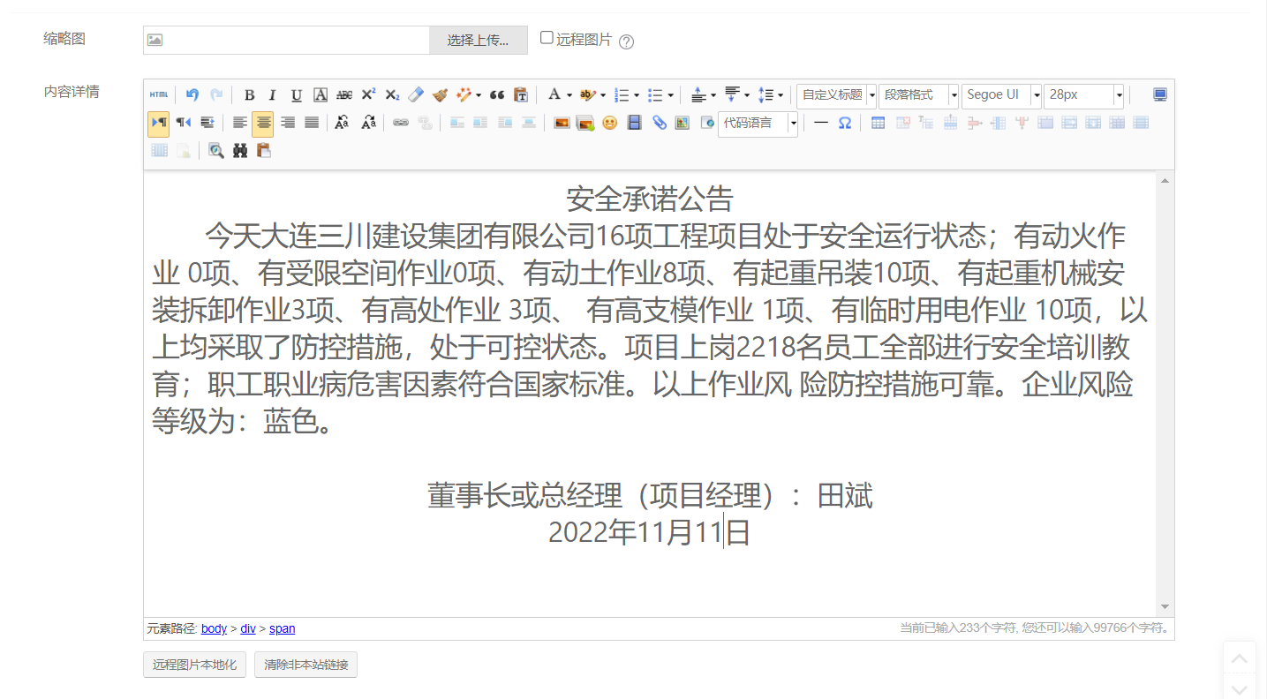Choose paste as plain text

coord(521,95)
